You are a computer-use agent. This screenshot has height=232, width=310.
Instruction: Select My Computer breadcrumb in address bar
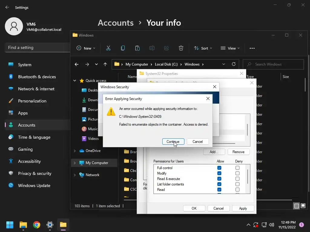pos(137,64)
